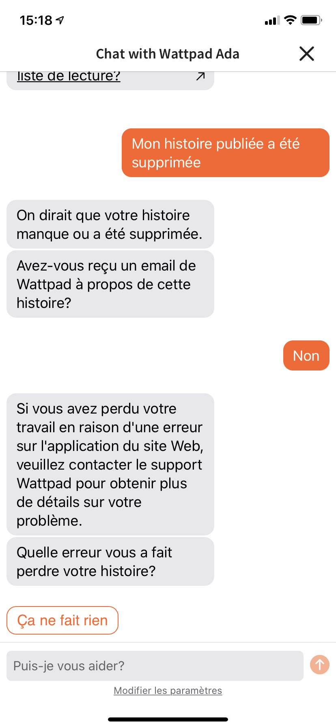Open the "Modifier les paramètres" link
This screenshot has width=336, height=728.
[x=168, y=691]
